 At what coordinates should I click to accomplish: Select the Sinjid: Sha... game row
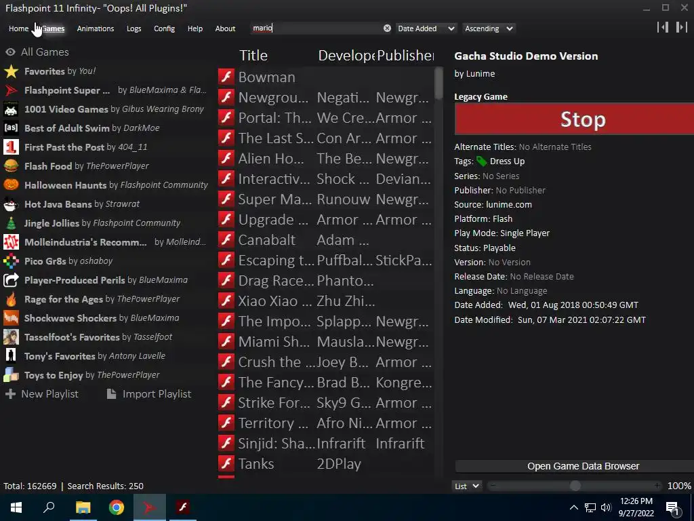click(325, 443)
